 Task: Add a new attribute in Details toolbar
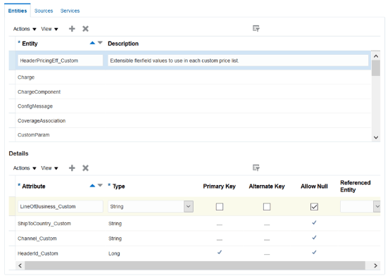tap(72, 168)
